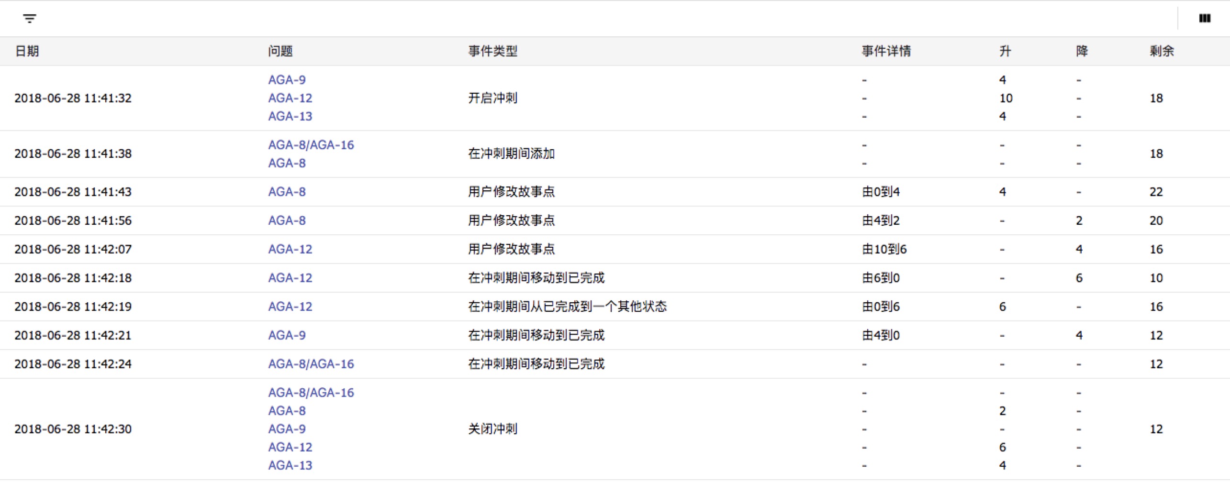Click remaining value 20 in 11:41:56 row
The height and width of the screenshot is (483, 1230).
pyautogui.click(x=1156, y=220)
